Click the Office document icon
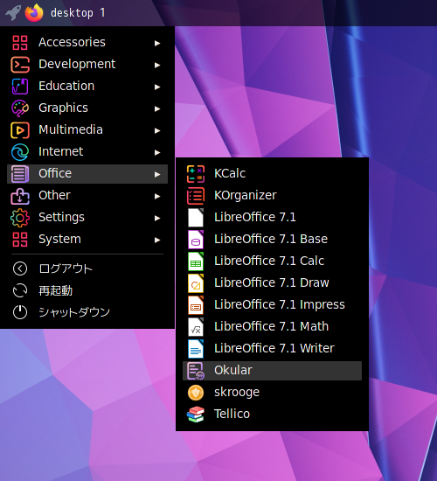Screen dimensions: 437x481 (x=20, y=174)
